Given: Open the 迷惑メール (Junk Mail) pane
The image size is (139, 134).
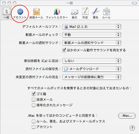Looking at the screenshot, I should click(36, 14).
